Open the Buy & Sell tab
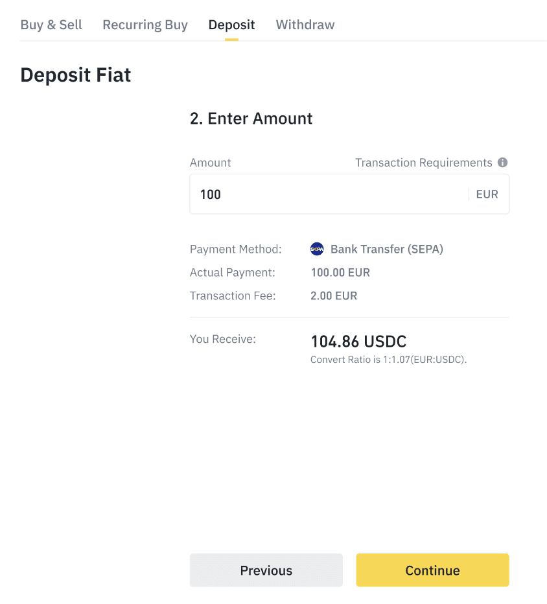The image size is (547, 604). click(x=51, y=25)
